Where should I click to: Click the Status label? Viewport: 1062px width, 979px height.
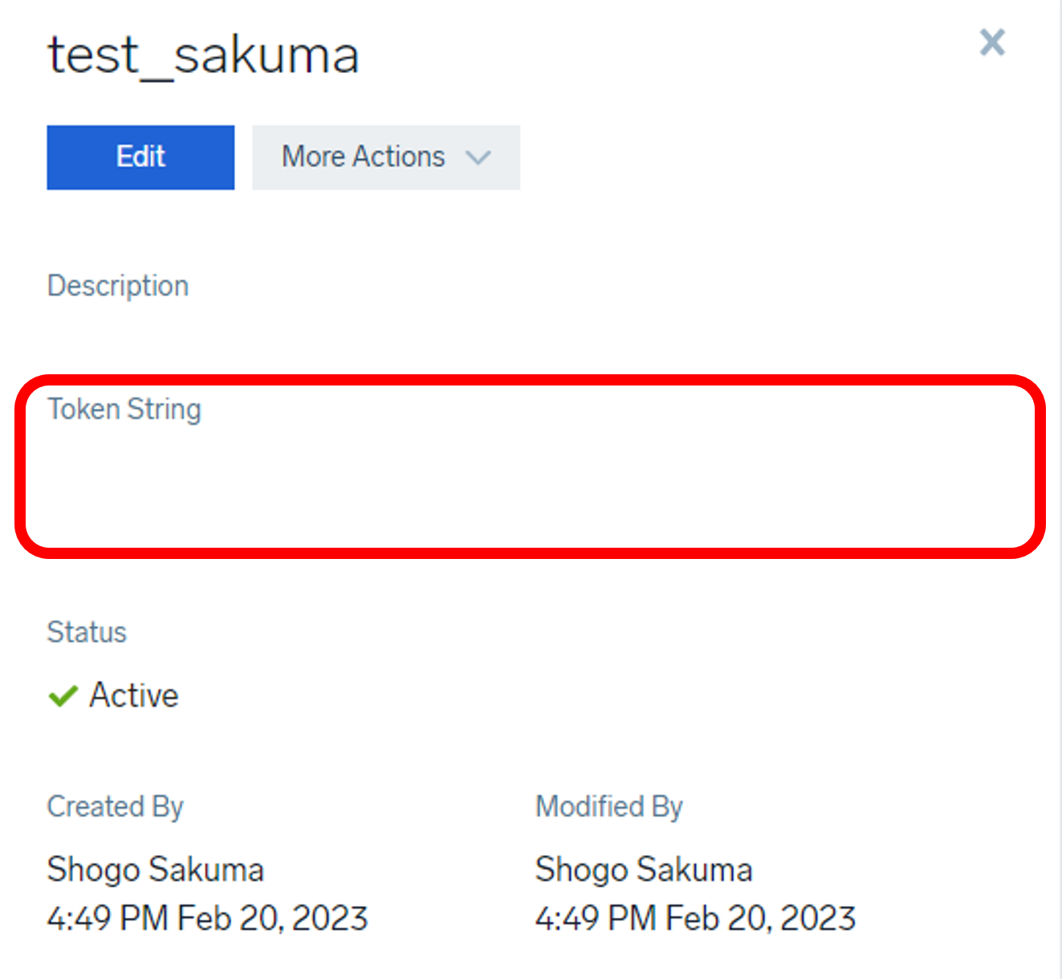[x=87, y=632]
